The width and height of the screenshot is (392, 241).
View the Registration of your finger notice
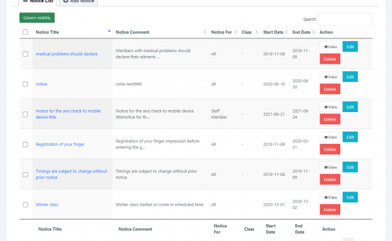click(330, 137)
